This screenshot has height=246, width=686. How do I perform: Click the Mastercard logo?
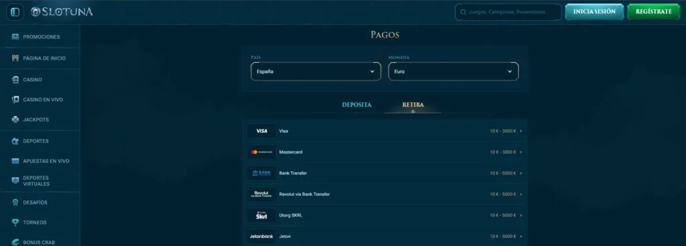pos(262,152)
